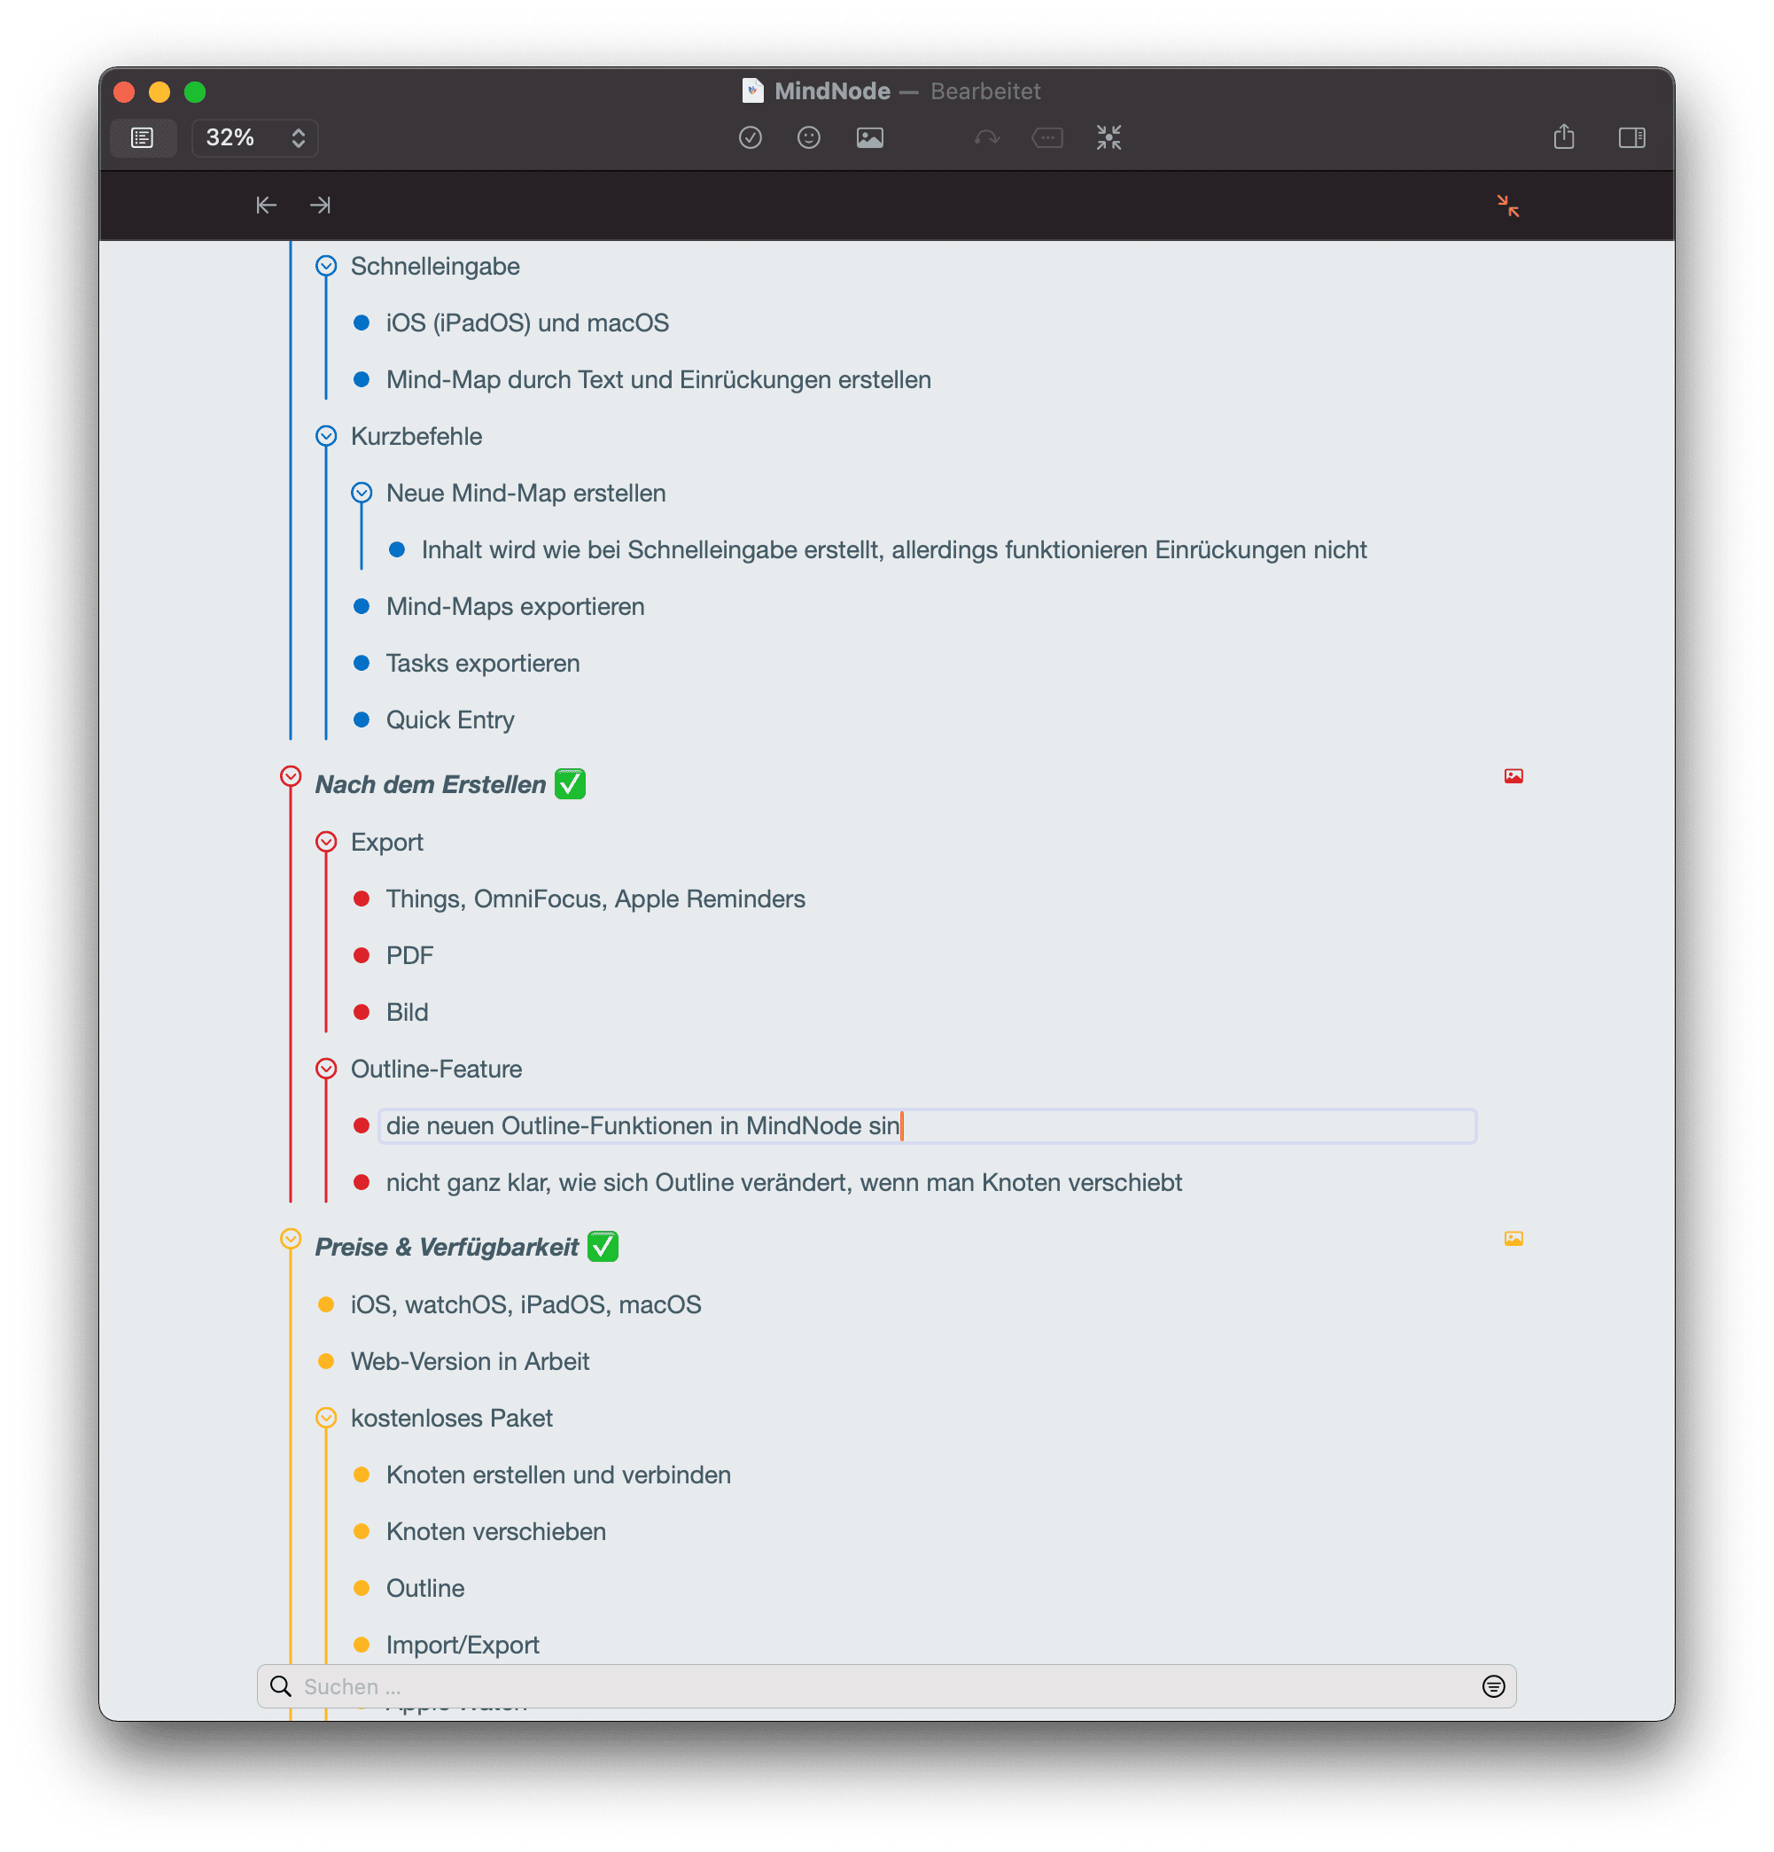Screen dimensions: 1774x1852
Task: Select 'kostenloses Paket' node text
Action: pos(452,1419)
